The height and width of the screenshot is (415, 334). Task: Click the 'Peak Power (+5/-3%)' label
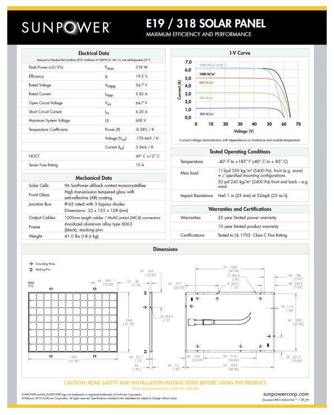coord(46,67)
